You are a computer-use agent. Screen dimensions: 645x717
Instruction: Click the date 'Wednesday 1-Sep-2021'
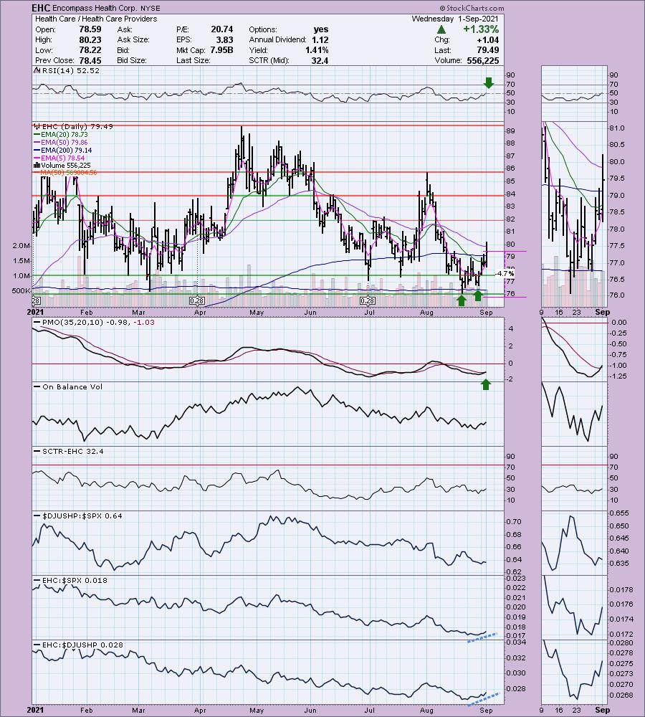click(x=455, y=19)
